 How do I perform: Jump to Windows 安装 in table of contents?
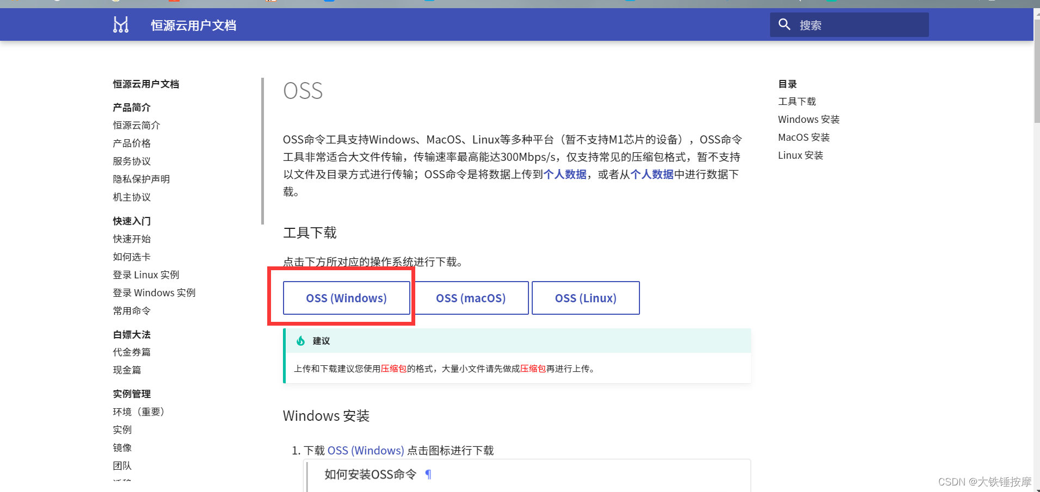click(x=809, y=120)
